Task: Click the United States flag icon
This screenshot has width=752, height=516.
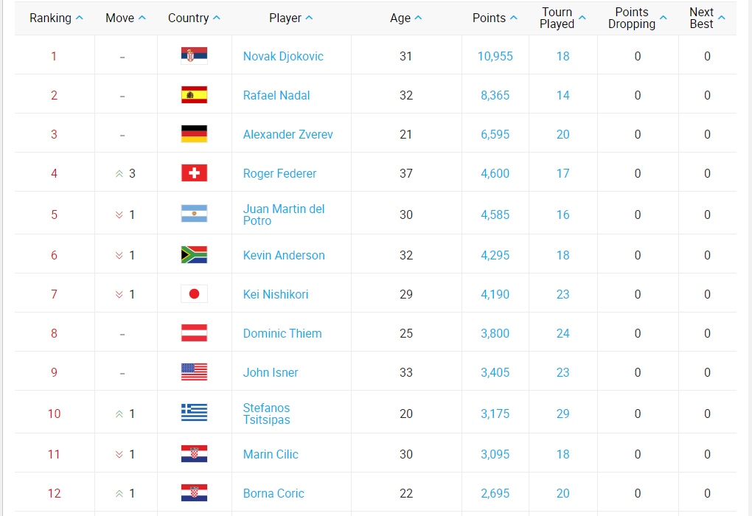Action: pyautogui.click(x=194, y=372)
